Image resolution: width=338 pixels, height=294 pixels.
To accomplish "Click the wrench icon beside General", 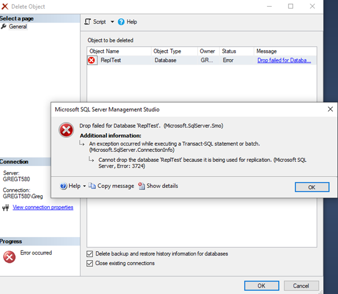I will [x=4, y=27].
